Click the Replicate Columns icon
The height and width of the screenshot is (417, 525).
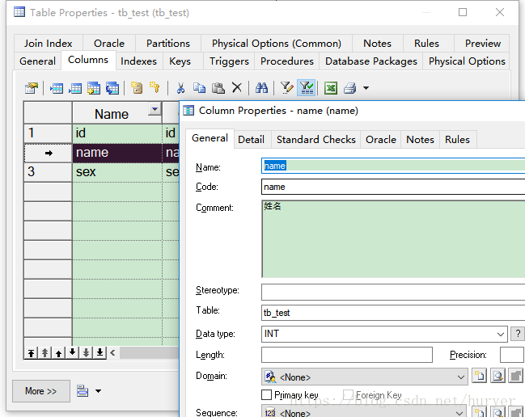pos(112,88)
